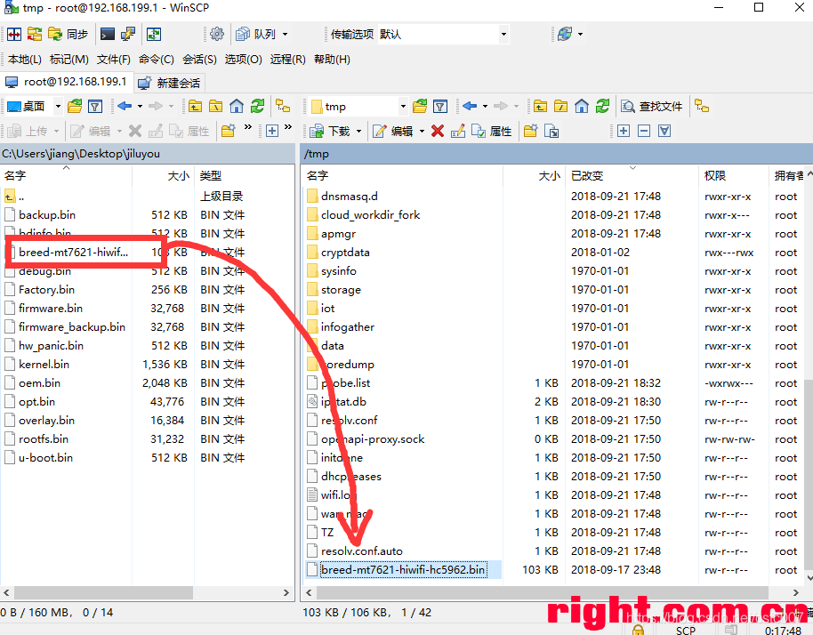Click remote rename icon
This screenshot has width=813, height=635.
point(458,131)
